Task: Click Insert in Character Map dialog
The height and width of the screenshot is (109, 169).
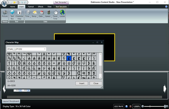Action: (82, 83)
